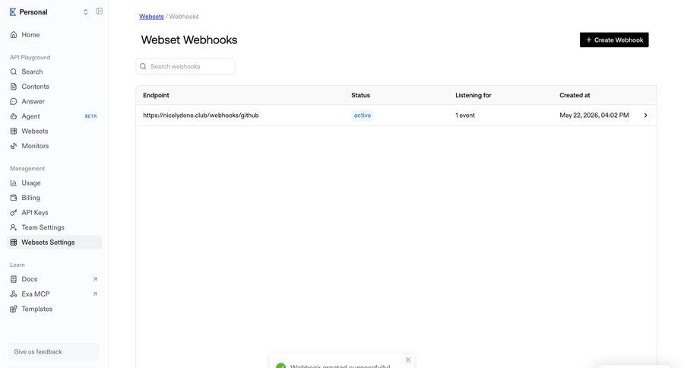Click the Usage chart icon
The width and height of the screenshot is (684, 368).
[x=14, y=183]
